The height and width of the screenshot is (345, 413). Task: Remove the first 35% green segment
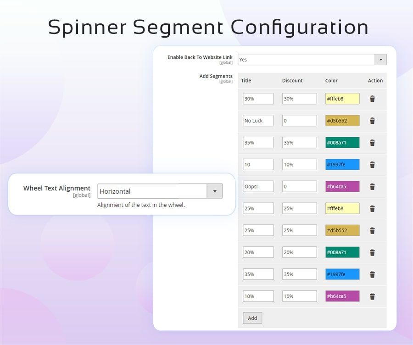click(x=372, y=143)
